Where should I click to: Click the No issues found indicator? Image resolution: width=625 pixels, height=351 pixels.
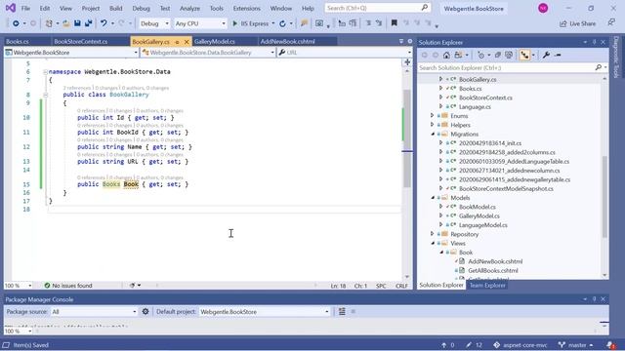68,286
